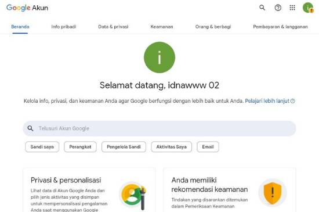Select the Perangkat chip

pos(80,147)
